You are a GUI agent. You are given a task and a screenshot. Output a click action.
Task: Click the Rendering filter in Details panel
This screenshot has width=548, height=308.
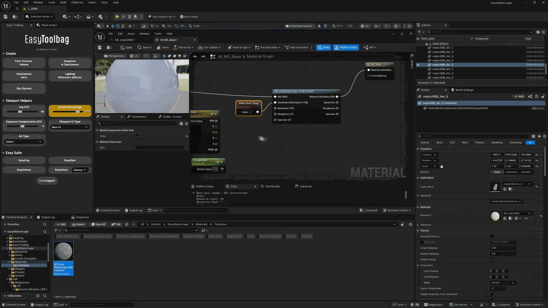pyautogui.click(x=497, y=143)
